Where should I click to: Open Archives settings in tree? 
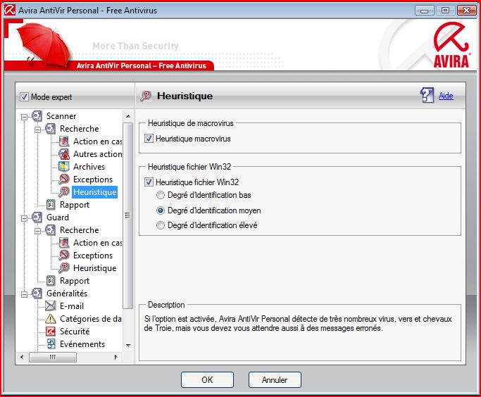[x=89, y=166]
